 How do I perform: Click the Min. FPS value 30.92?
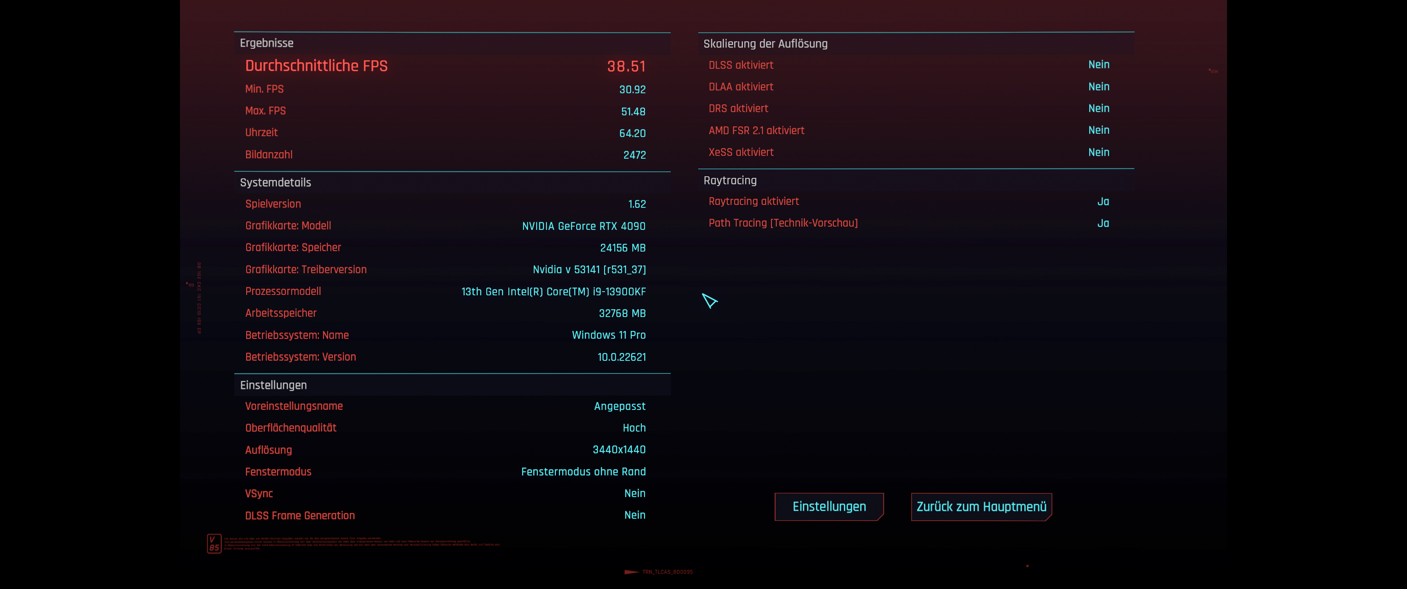(632, 90)
